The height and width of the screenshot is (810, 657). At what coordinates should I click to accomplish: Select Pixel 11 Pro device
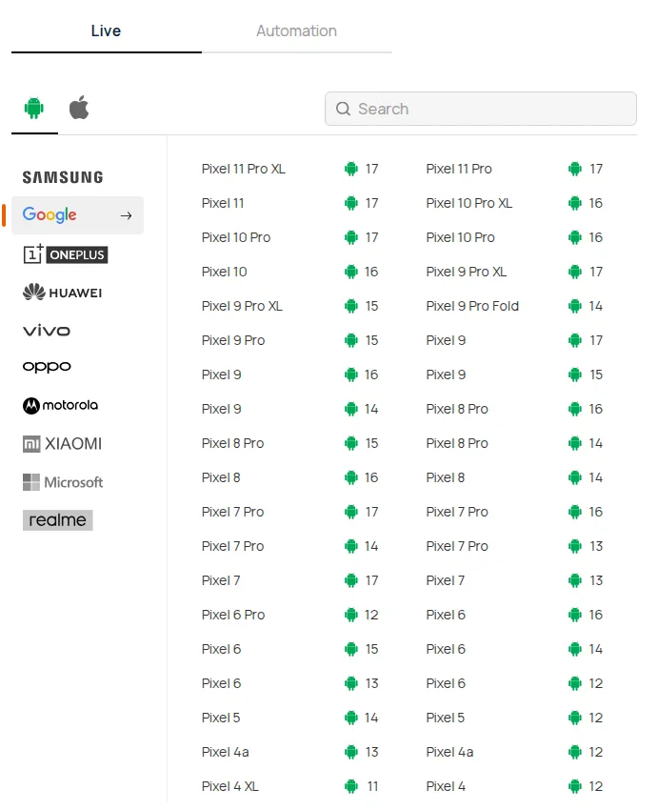click(x=459, y=169)
